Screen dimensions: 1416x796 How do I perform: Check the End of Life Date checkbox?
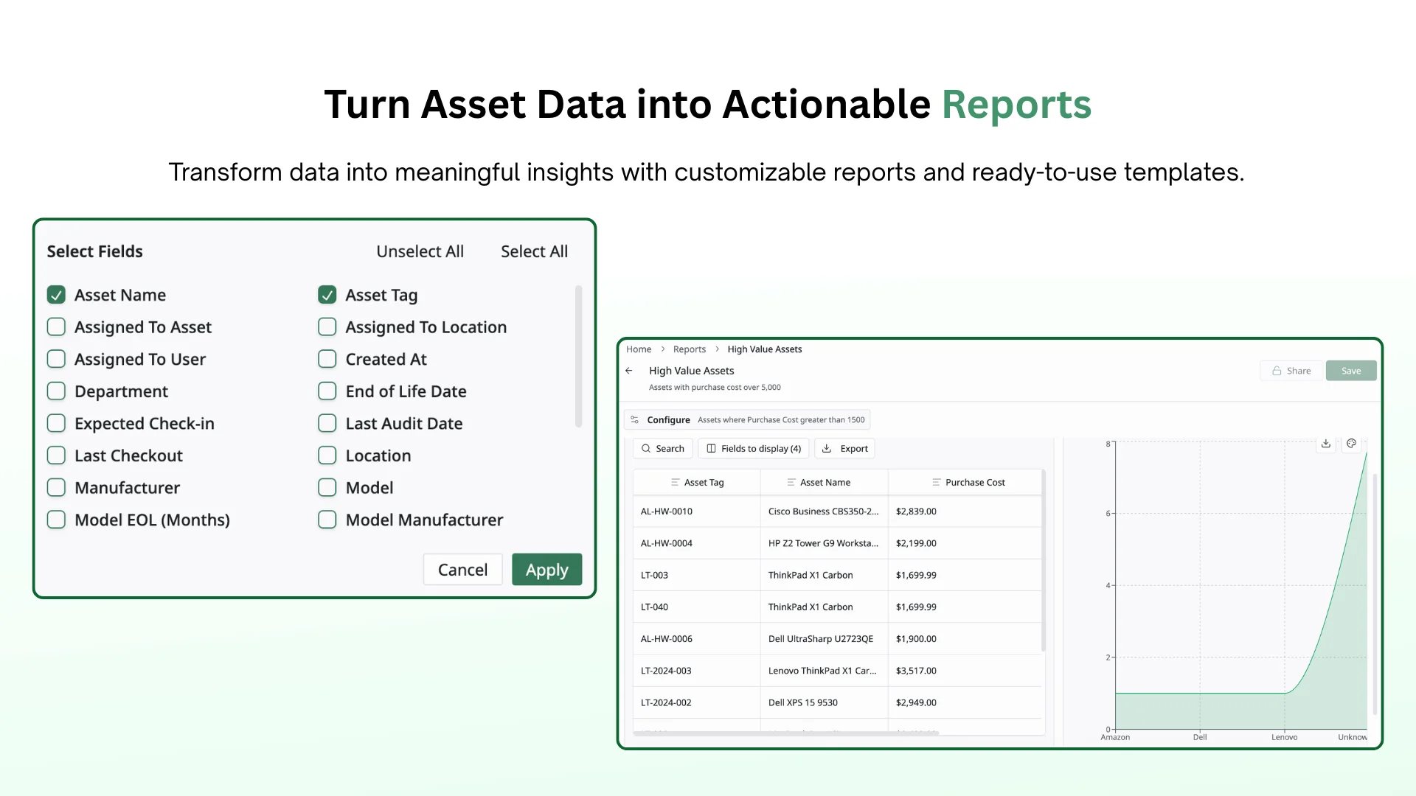point(327,391)
